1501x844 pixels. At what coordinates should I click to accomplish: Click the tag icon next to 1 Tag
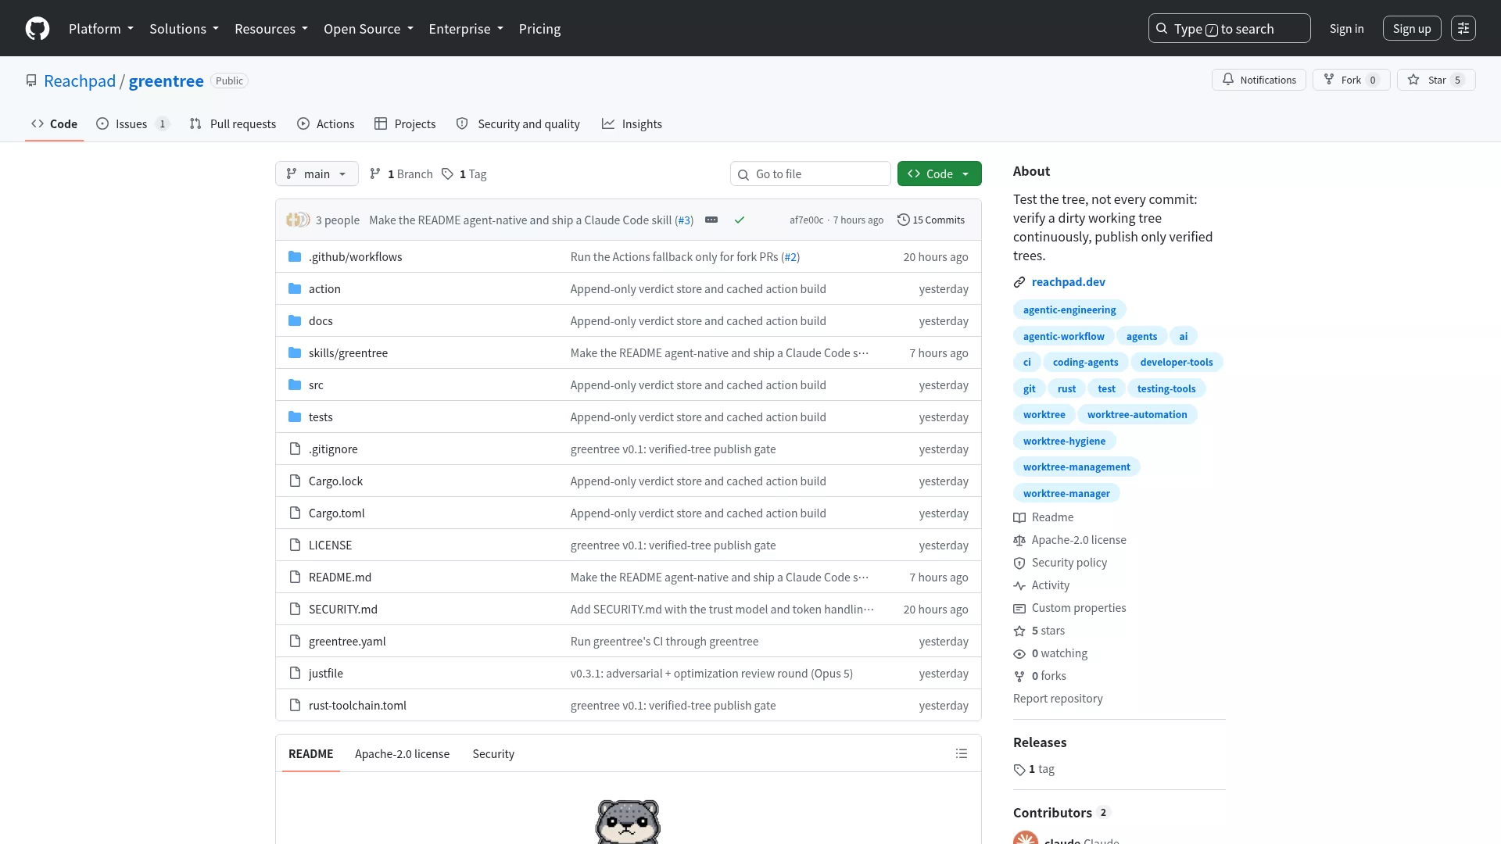(447, 173)
